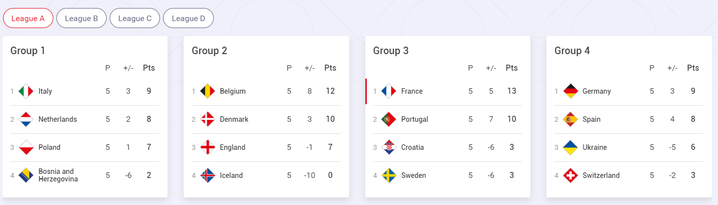Click the Portugal flag icon
Screen dimensions: 718x205
[389, 119]
